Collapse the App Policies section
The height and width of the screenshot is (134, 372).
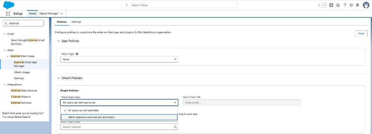58,41
